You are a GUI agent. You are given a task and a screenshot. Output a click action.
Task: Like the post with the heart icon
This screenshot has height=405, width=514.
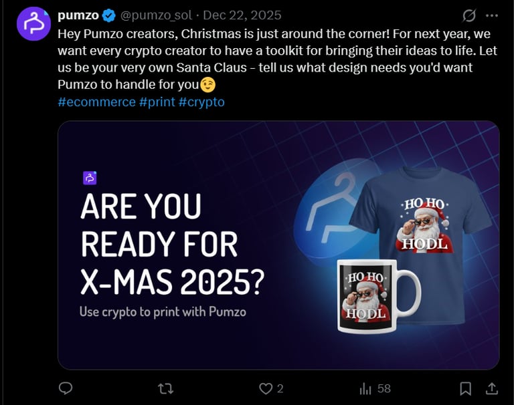266,388
